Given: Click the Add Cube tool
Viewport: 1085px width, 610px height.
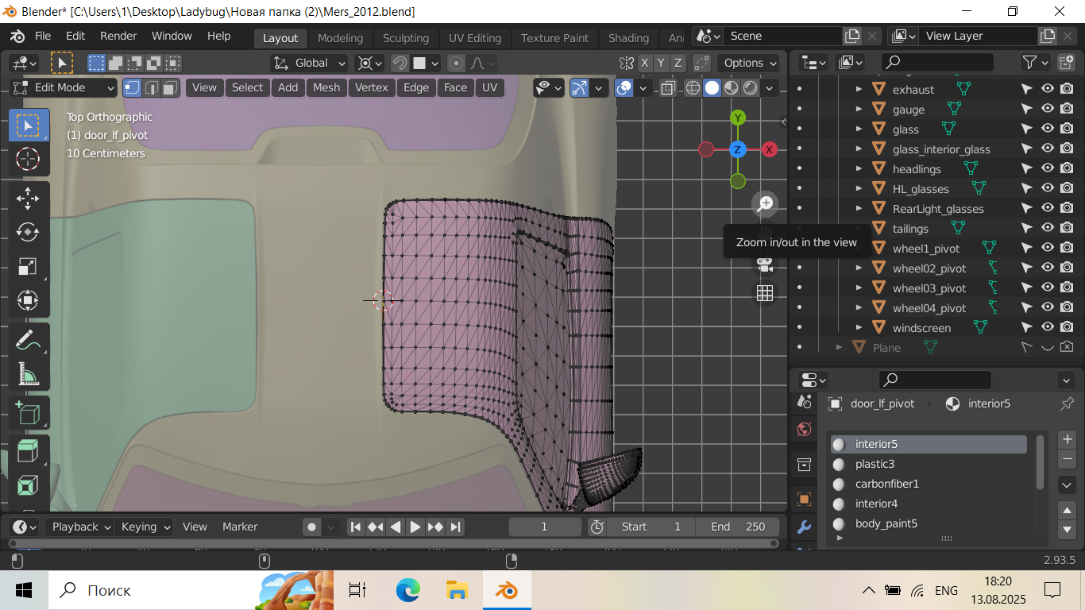Looking at the screenshot, I should coord(28,414).
